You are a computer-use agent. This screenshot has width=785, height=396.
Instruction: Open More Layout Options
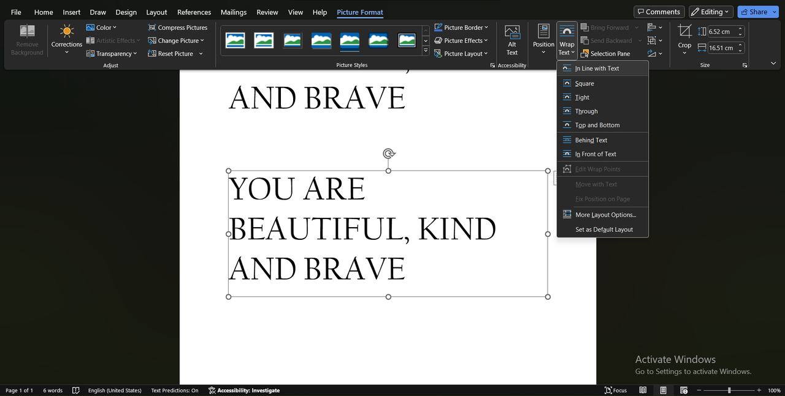(x=603, y=215)
